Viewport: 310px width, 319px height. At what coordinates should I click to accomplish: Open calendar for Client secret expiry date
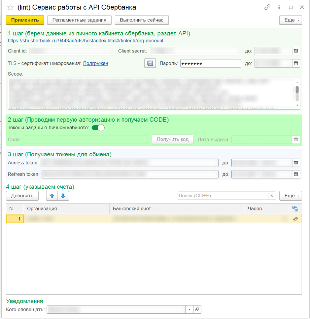click(296, 51)
